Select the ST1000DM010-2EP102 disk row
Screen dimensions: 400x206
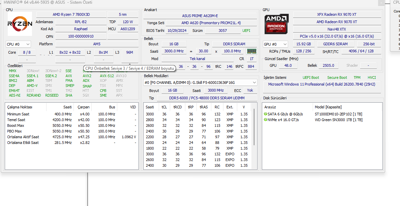click(322, 114)
